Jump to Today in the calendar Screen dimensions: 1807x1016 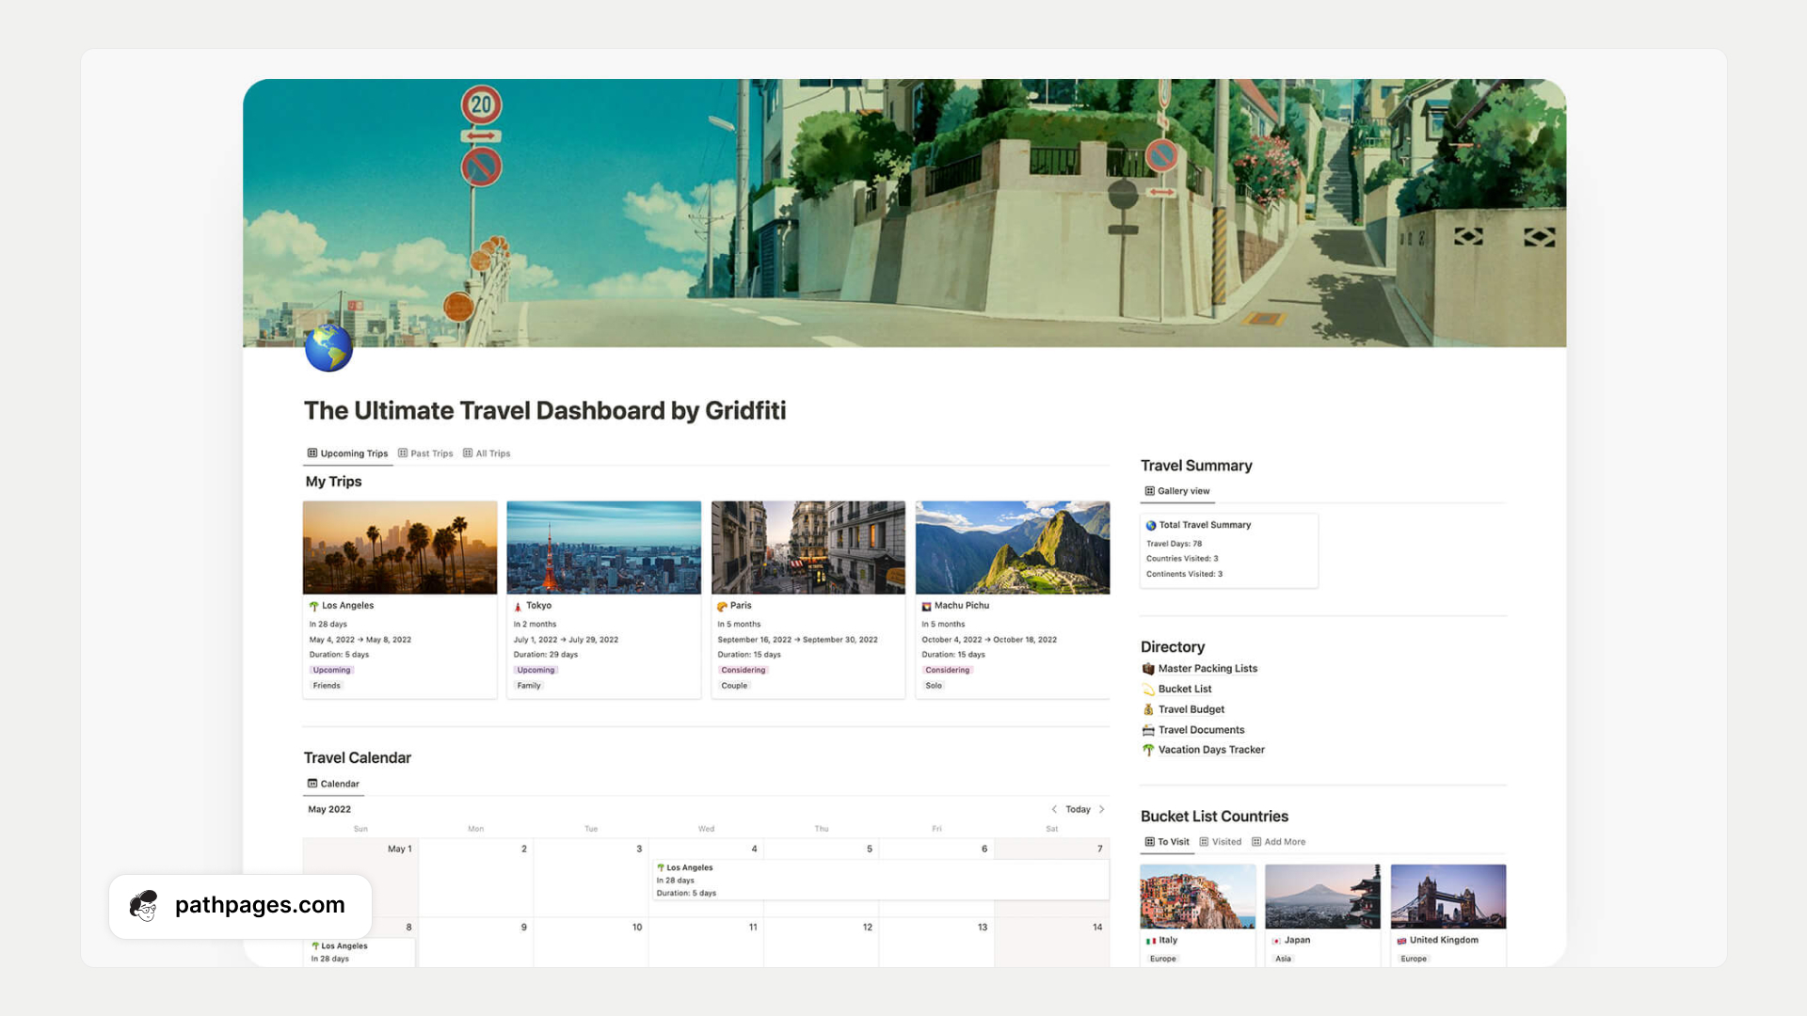point(1078,809)
